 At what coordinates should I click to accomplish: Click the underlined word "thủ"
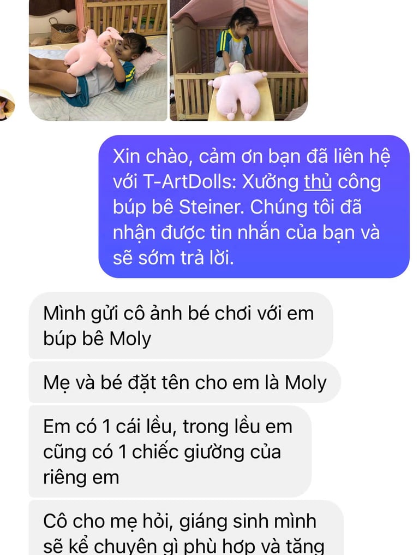click(x=318, y=182)
